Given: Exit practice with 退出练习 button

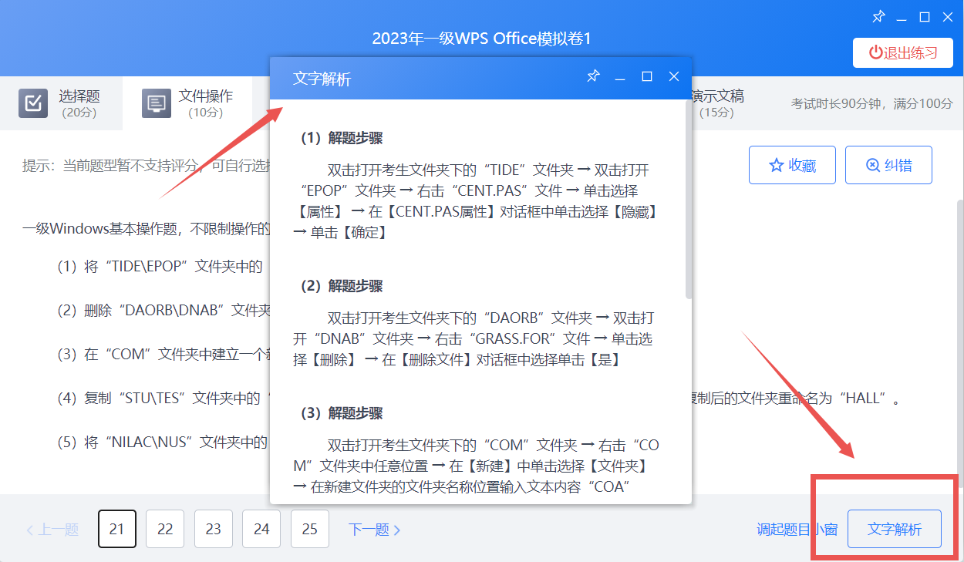Looking at the screenshot, I should (902, 52).
